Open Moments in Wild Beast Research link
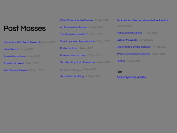This screenshot has height=133, width=177. 22,42
